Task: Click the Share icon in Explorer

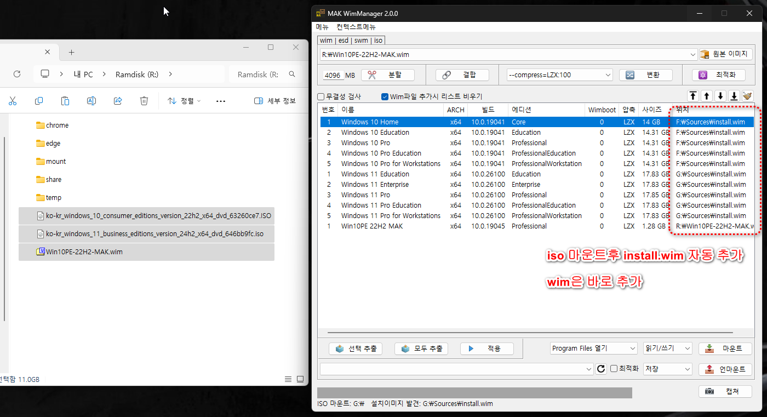Action: [x=118, y=101]
